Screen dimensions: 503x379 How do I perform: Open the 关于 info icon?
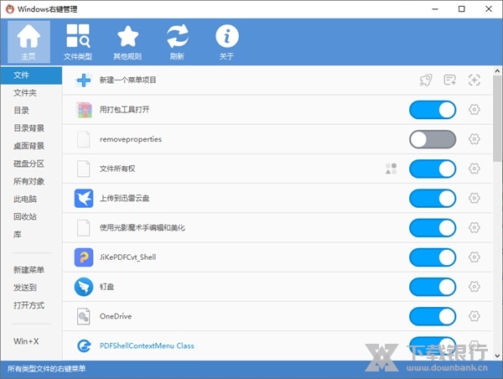click(226, 42)
